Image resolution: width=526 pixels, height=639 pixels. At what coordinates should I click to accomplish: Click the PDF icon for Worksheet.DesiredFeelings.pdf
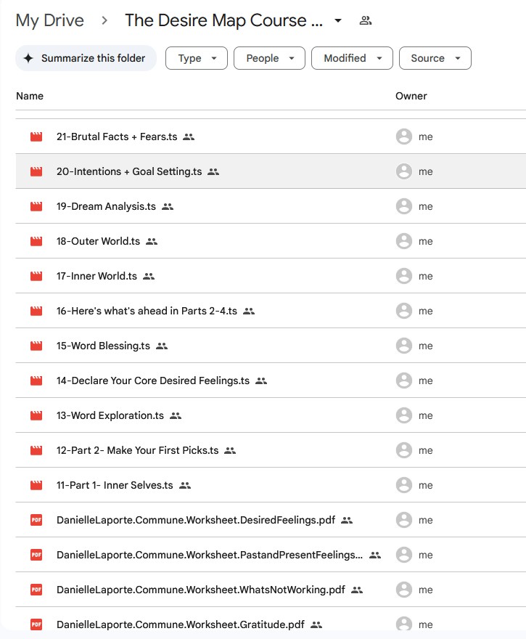(x=36, y=520)
